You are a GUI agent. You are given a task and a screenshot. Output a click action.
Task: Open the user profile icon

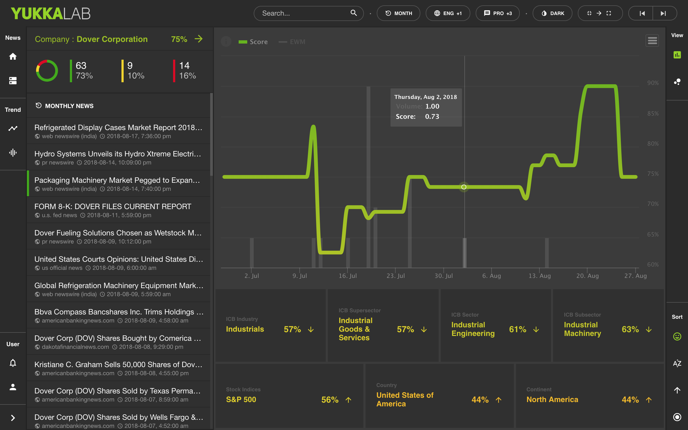13,387
